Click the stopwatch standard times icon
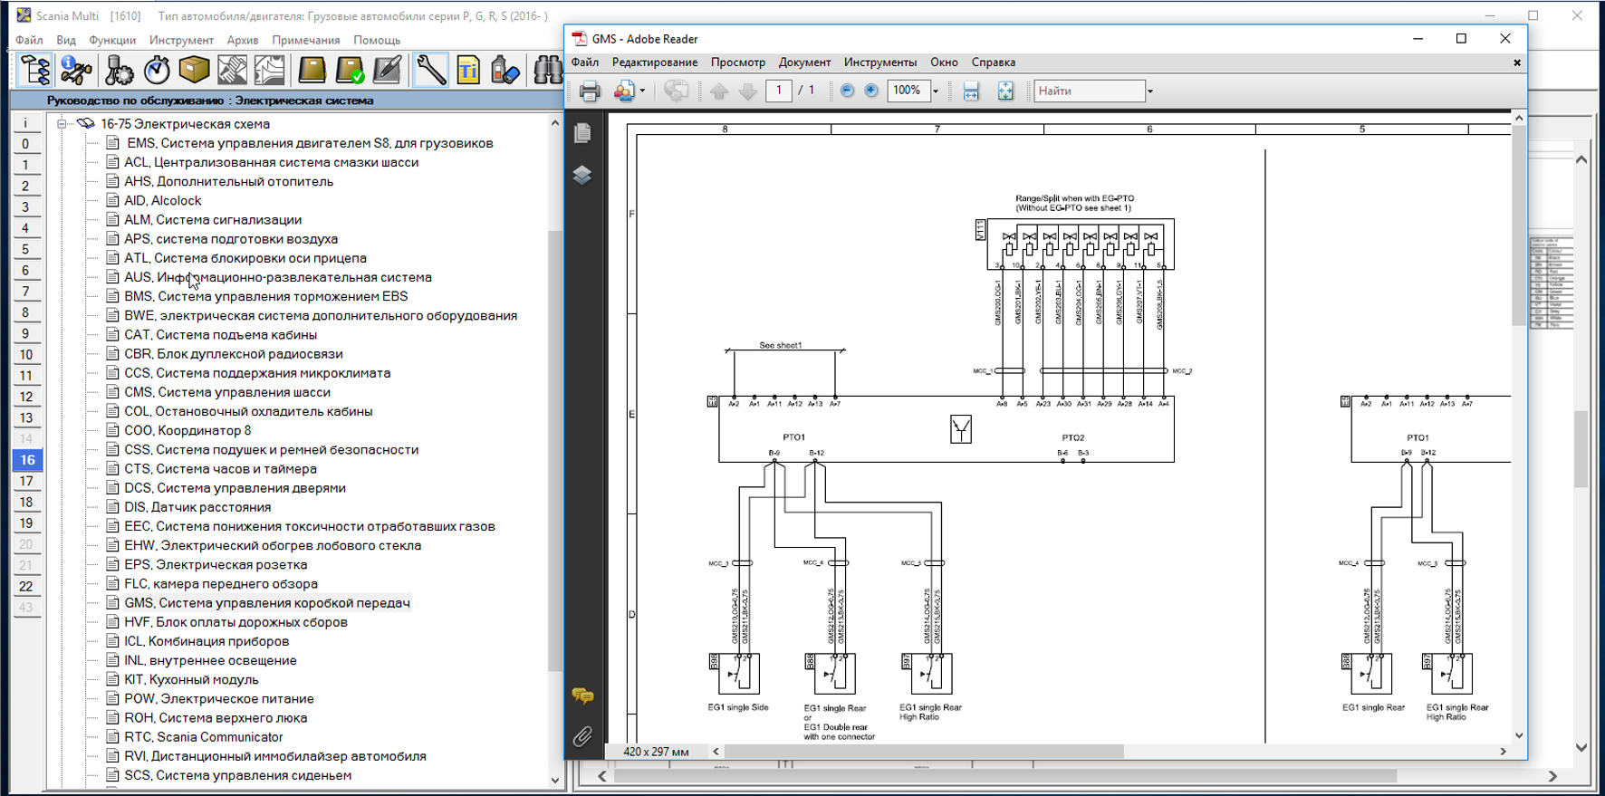The height and width of the screenshot is (796, 1605). coord(157,70)
